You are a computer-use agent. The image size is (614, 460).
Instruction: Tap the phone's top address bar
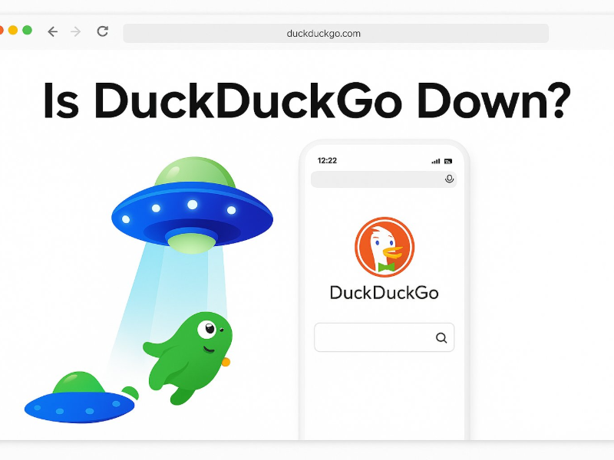coord(384,179)
